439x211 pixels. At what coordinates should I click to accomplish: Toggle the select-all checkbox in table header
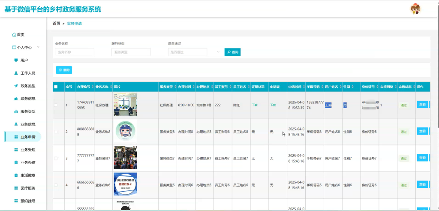(56, 87)
